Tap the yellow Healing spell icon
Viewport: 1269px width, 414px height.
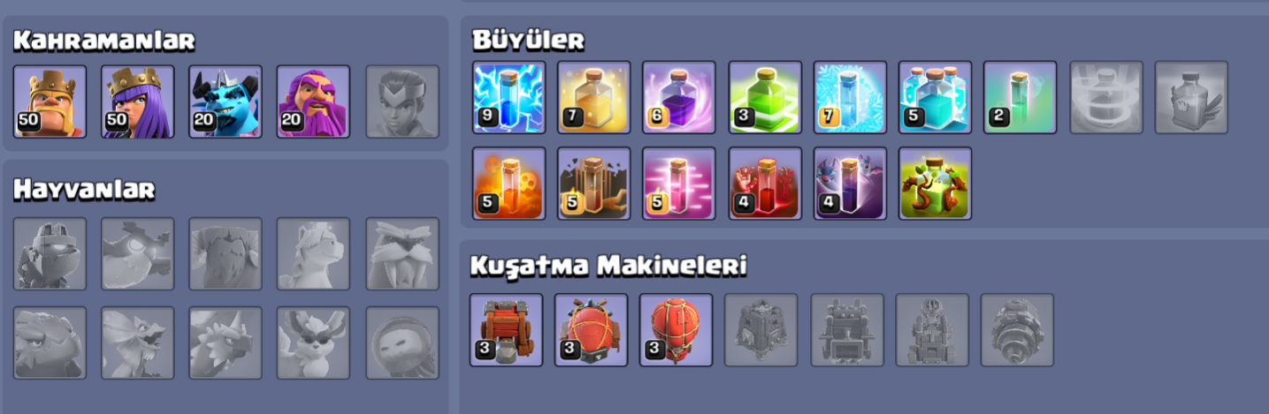pyautogui.click(x=594, y=97)
